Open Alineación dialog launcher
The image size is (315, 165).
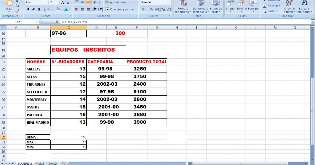[136, 16]
